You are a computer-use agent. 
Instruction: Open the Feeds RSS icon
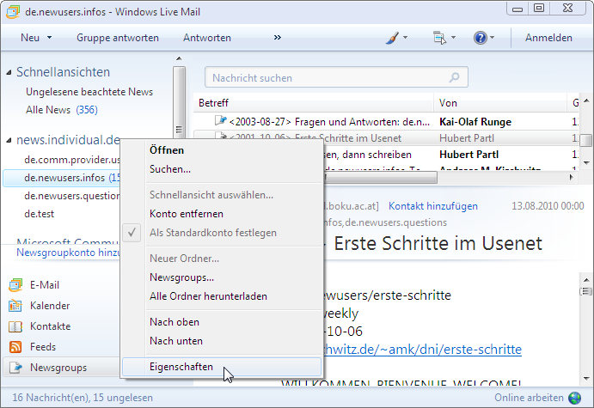(15, 347)
